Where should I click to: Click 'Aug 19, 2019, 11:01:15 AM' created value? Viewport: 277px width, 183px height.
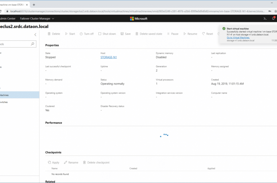point(227,84)
